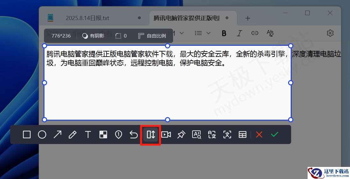The height and width of the screenshot is (179, 350).
Task: Insert a link in Notepad
Action: (x=255, y=33)
